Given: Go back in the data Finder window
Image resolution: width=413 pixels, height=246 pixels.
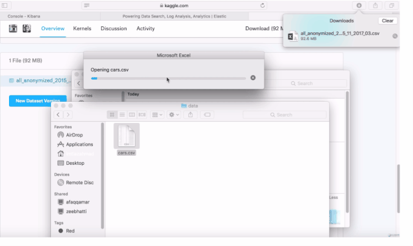Looking at the screenshot, I should pyautogui.click(x=58, y=115).
